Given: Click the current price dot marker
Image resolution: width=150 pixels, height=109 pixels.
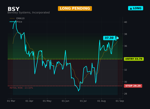Looking at the screenshot, I should [x=118, y=38].
